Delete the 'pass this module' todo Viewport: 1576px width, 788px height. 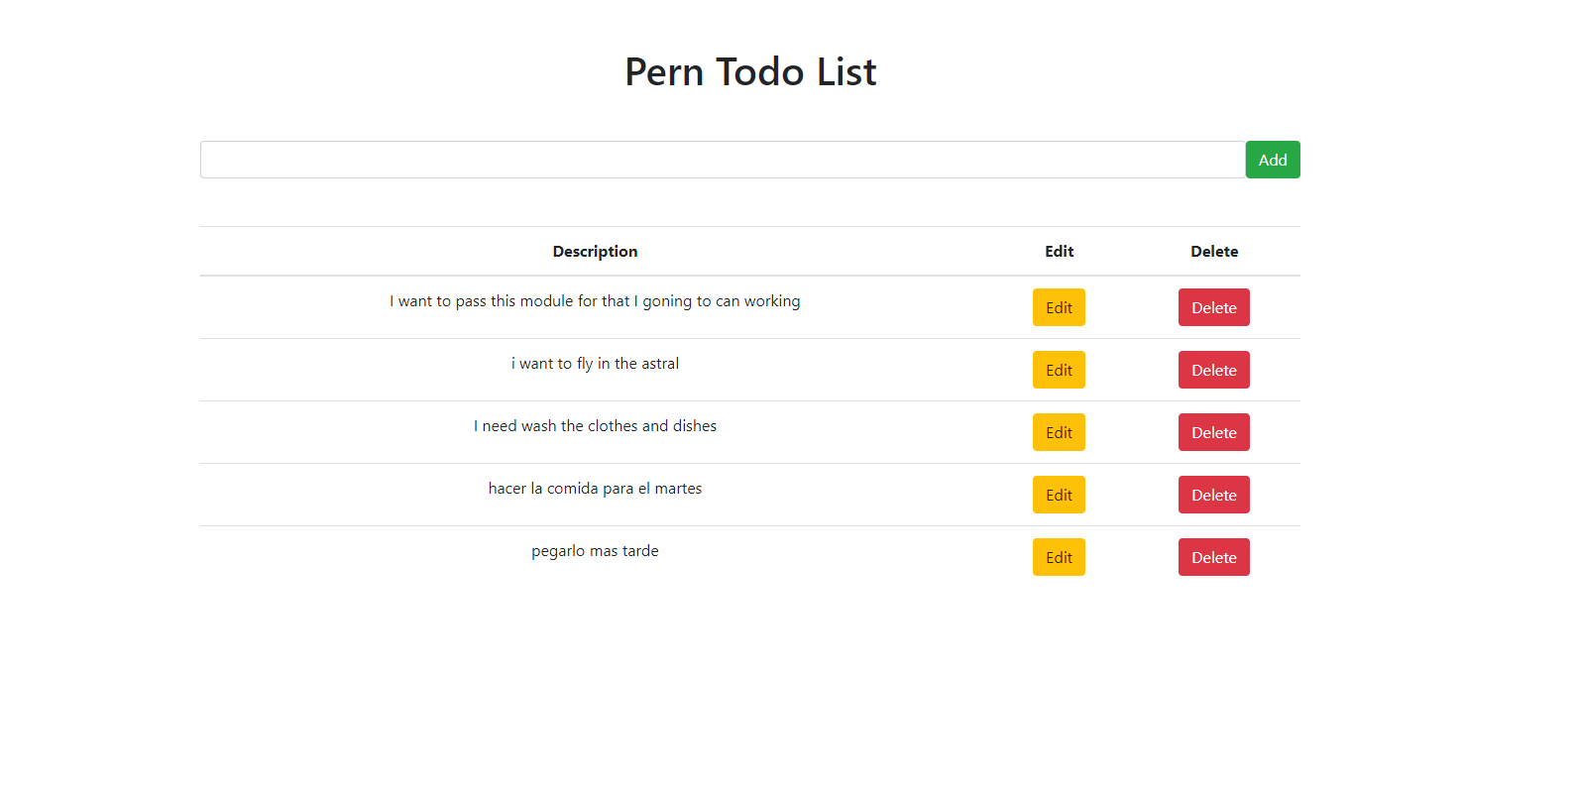pyautogui.click(x=1214, y=307)
